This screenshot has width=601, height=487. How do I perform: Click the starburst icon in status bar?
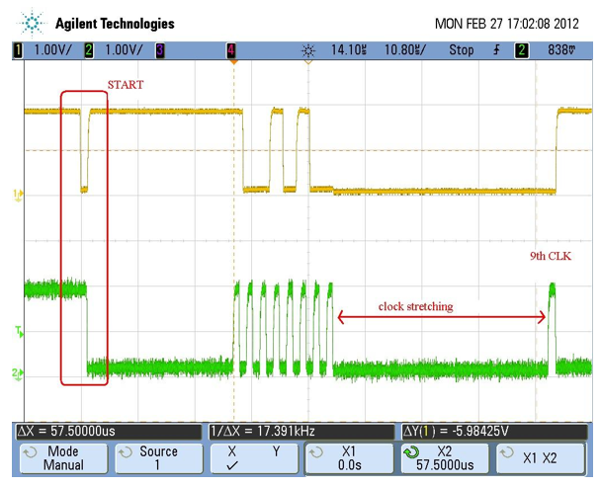coord(308,50)
